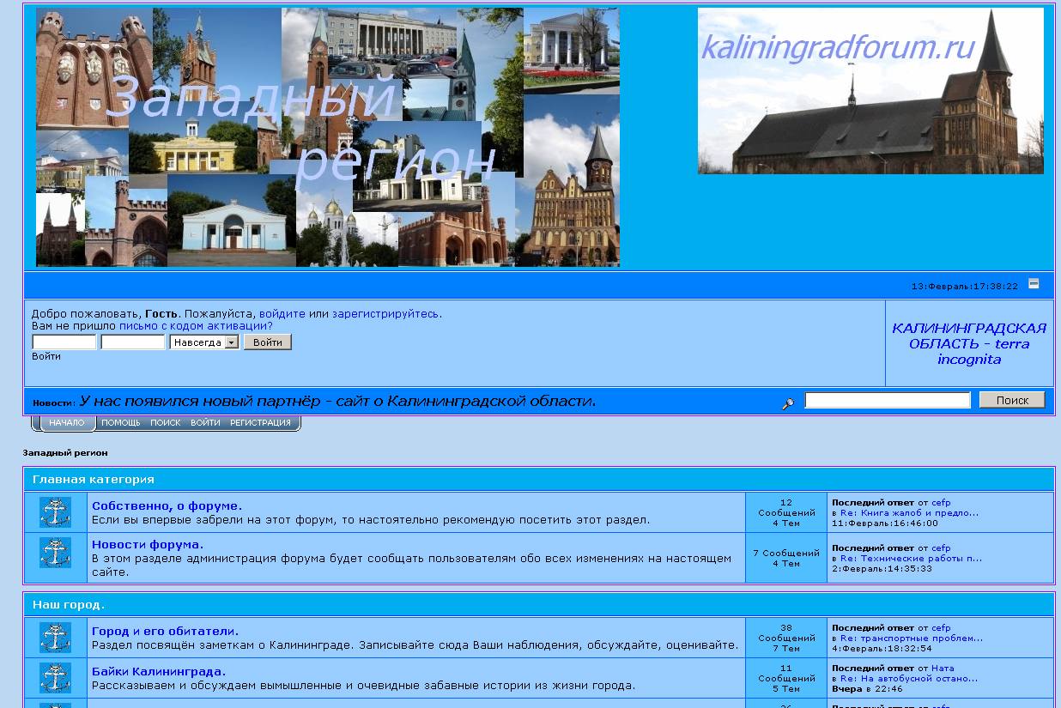Click the password input field
Image resolution: width=1061 pixels, height=708 pixels.
133,342
